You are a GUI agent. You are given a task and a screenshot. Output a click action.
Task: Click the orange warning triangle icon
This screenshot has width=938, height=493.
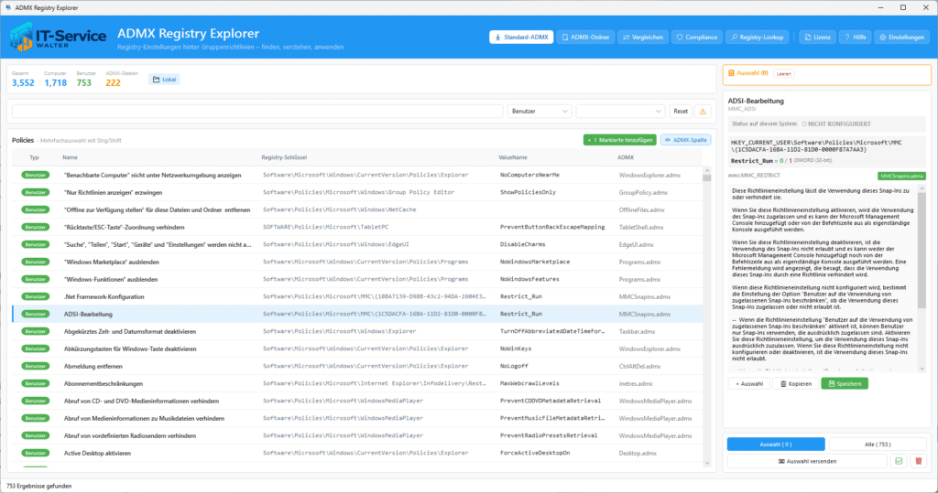pos(703,112)
